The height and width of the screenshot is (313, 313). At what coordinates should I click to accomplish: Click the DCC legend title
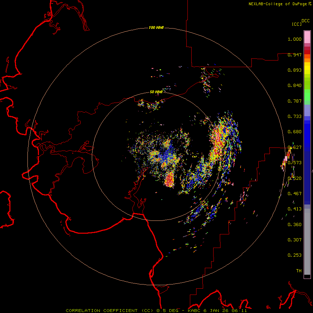point(306,21)
